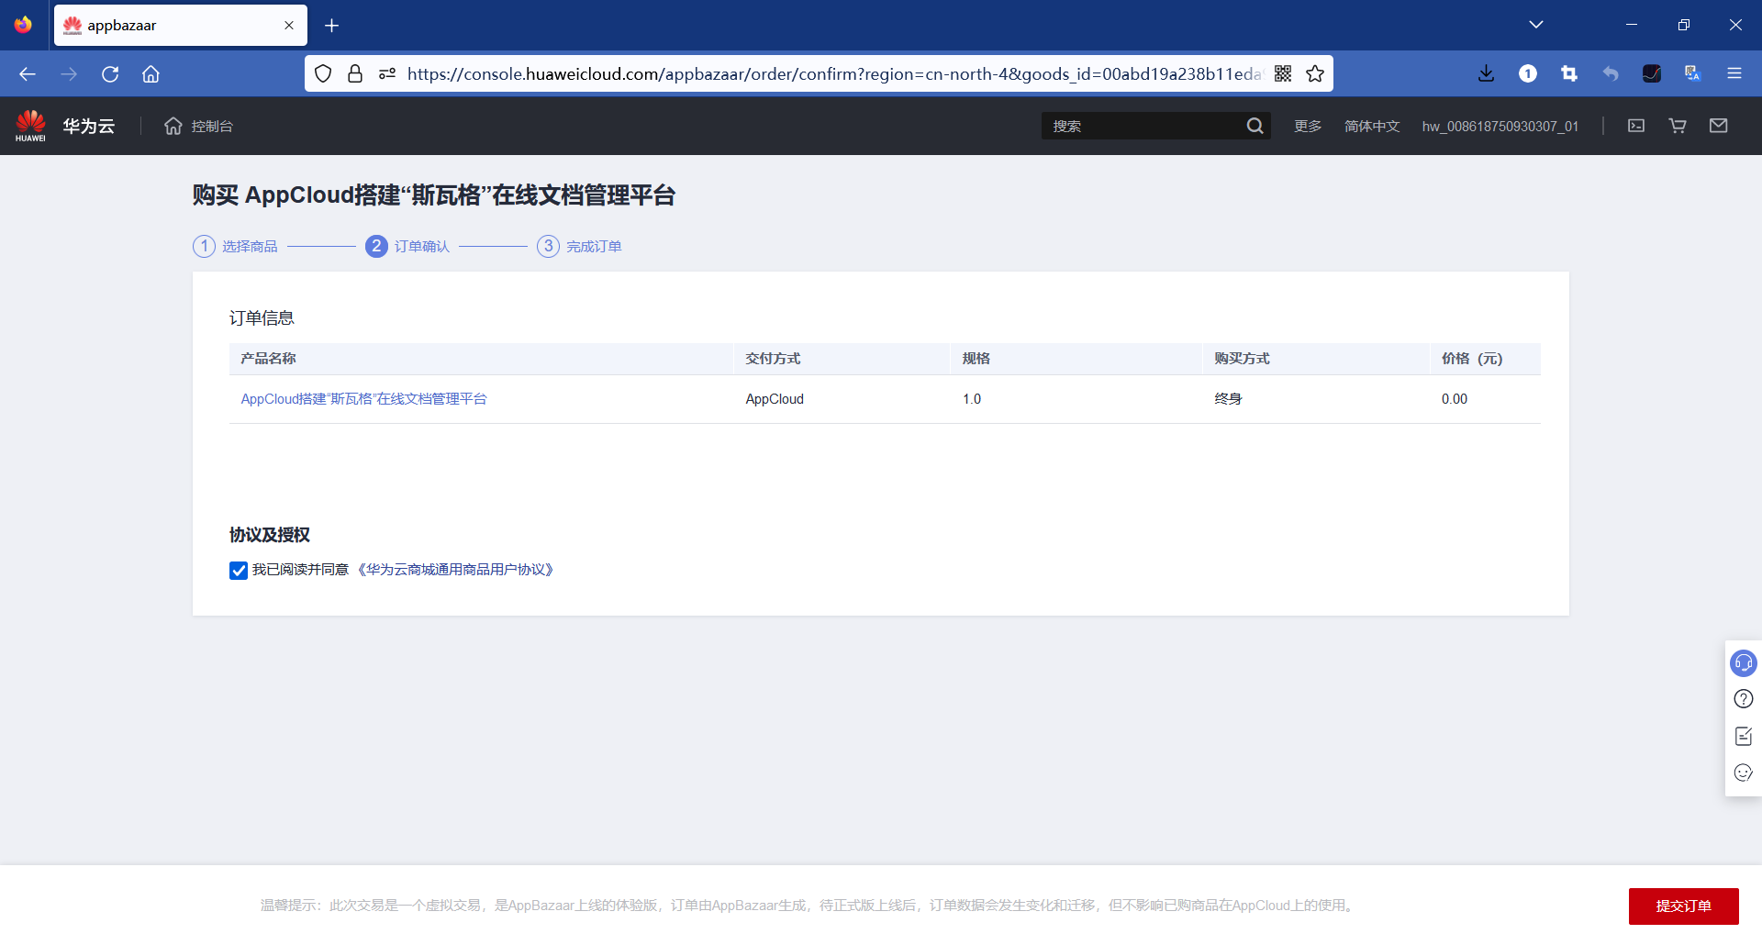The image size is (1762, 945).
Task: Open the browser hamburger menu
Action: [1734, 73]
